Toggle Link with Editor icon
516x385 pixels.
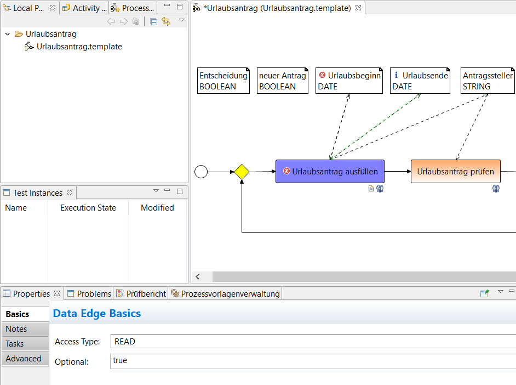tap(166, 22)
